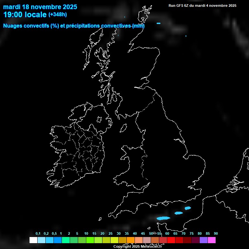Viewport: 249px width, 249px height.
Task: Select the mint green swatch labeled 2
Action: pos(65,240)
